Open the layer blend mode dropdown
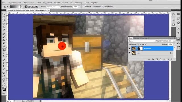This screenshot has width=182, height=102. click(142, 41)
